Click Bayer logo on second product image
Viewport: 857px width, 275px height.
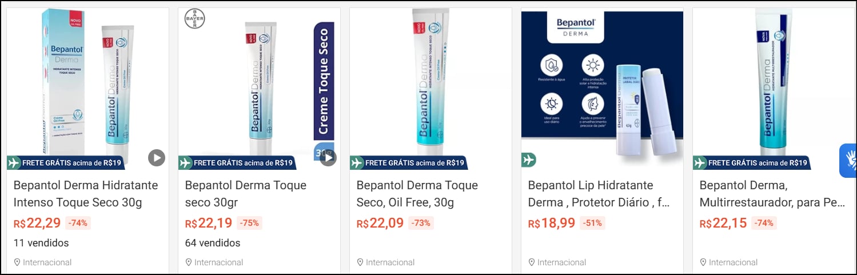[x=194, y=18]
